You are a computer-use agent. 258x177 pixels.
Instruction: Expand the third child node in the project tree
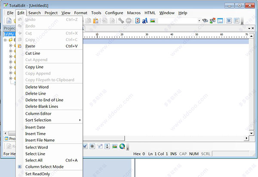tap(10, 57)
